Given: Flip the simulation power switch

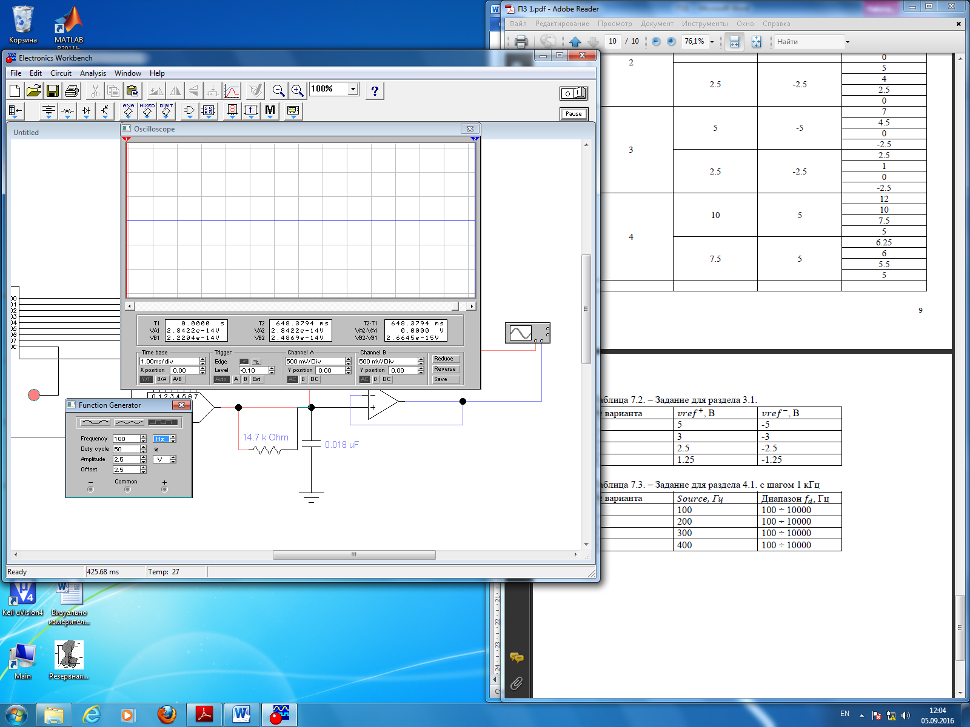Looking at the screenshot, I should (x=574, y=93).
